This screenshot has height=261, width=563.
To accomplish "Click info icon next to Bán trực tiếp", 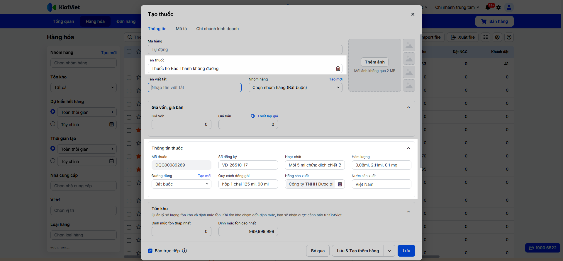I will pyautogui.click(x=184, y=251).
